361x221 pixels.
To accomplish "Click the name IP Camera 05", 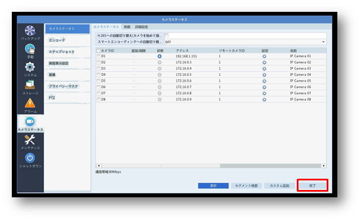I will [x=300, y=81].
